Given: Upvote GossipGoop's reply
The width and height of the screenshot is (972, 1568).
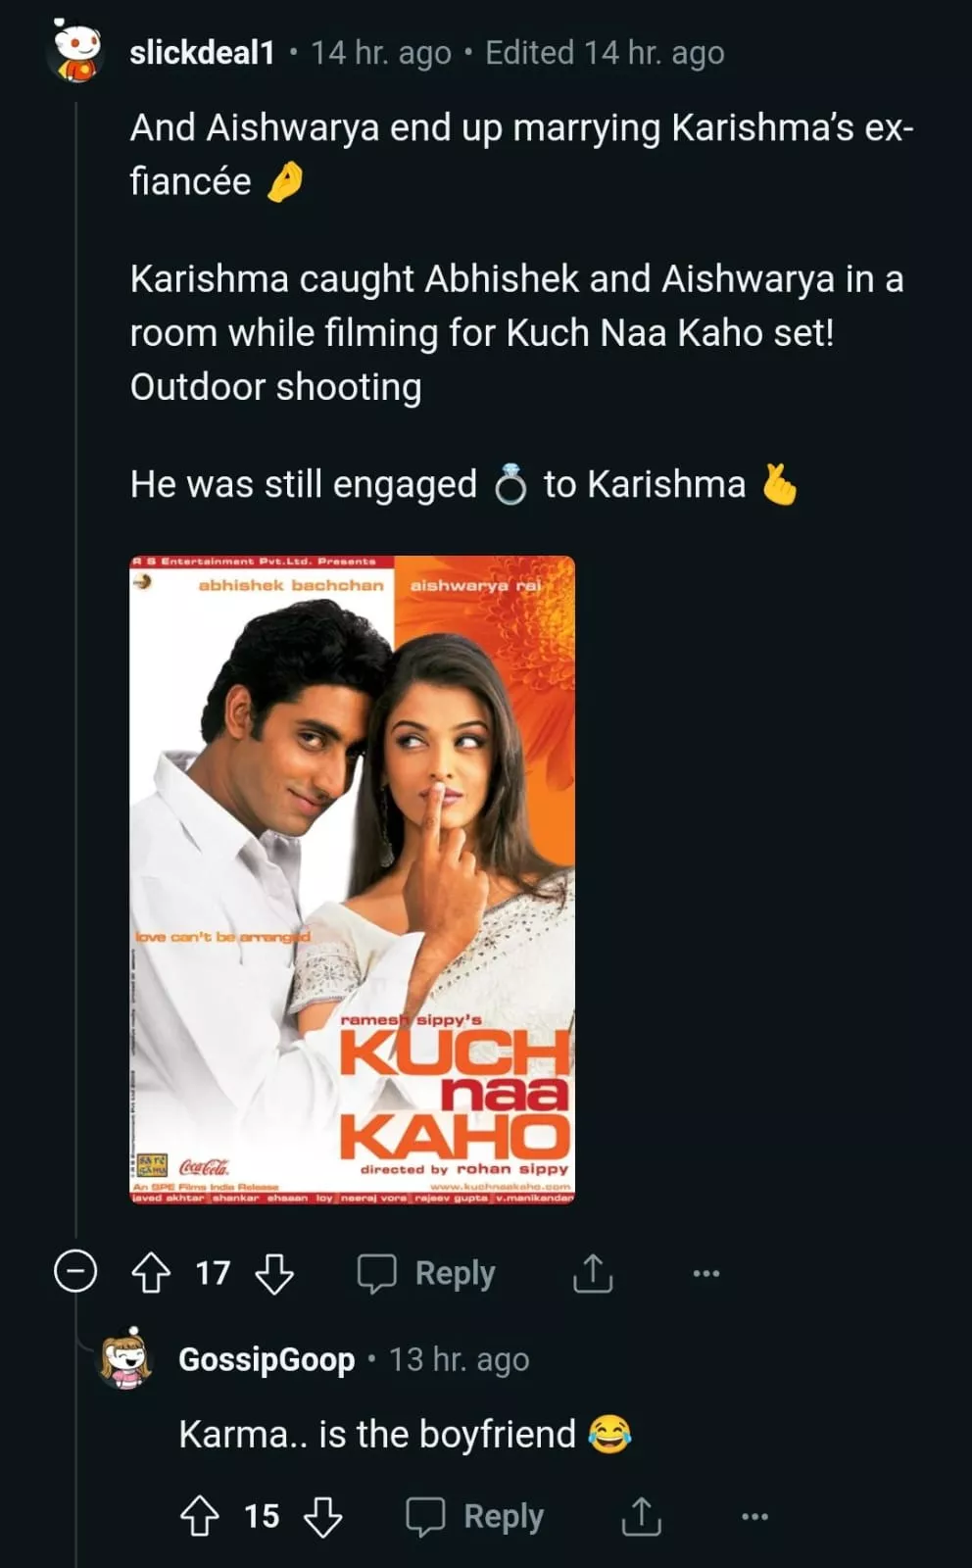Looking at the screenshot, I should (200, 1516).
